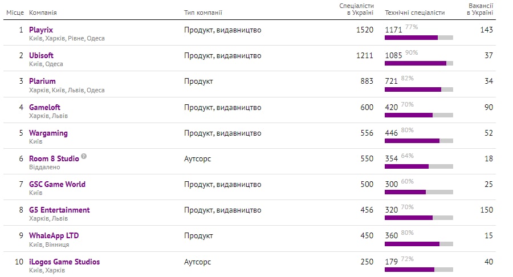Click Playrix's 77% technical specialists bar

tap(419, 38)
